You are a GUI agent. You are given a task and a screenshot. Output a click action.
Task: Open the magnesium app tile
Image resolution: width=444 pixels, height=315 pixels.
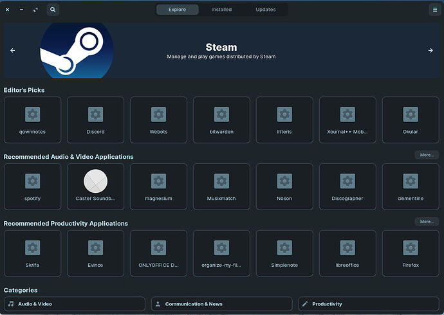(158, 186)
